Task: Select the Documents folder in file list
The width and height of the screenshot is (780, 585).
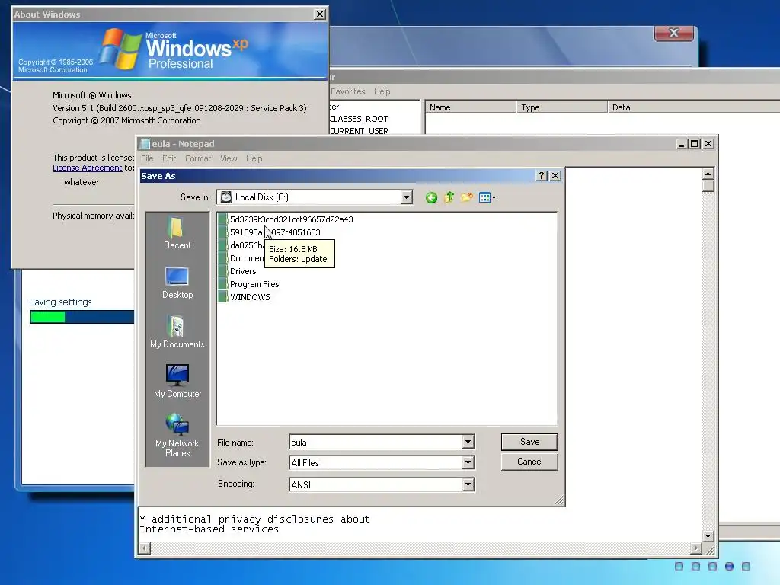Action: 241,258
